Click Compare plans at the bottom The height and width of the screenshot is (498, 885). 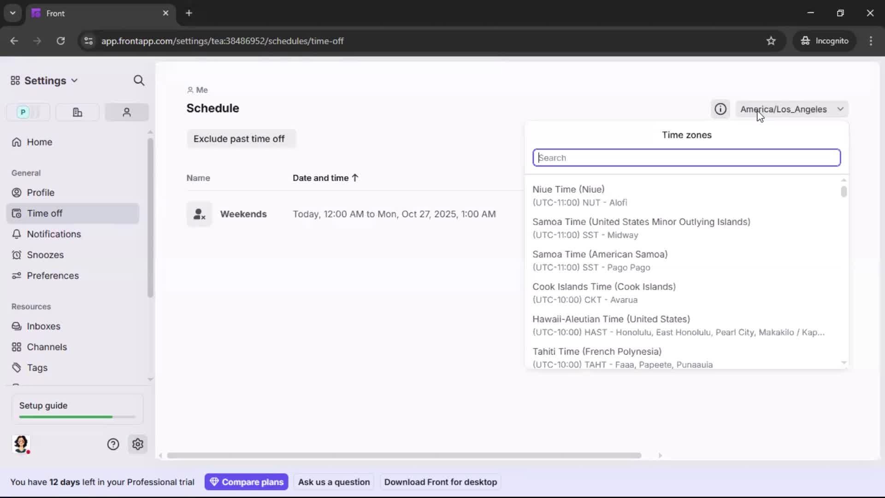(246, 481)
